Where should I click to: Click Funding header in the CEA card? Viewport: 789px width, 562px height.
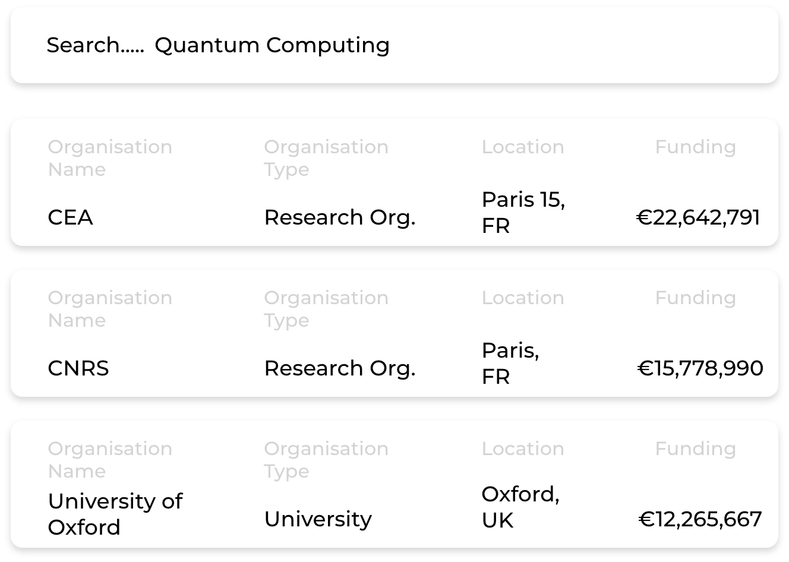click(695, 147)
